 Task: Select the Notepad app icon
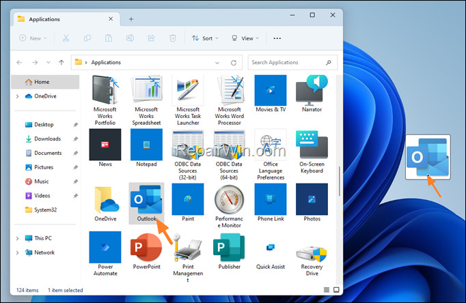coord(146,145)
